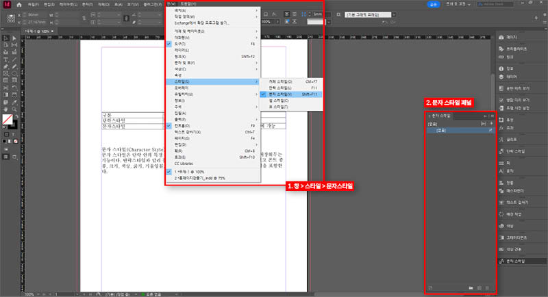This screenshot has height=297, width=548.
Task: Select the Selection tool arrow
Action: point(6,38)
